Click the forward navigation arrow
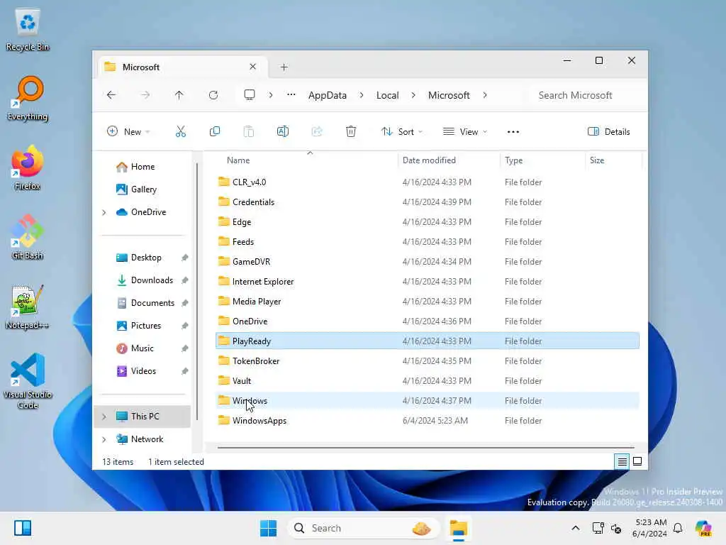Image resolution: width=726 pixels, height=545 pixels. click(x=145, y=95)
